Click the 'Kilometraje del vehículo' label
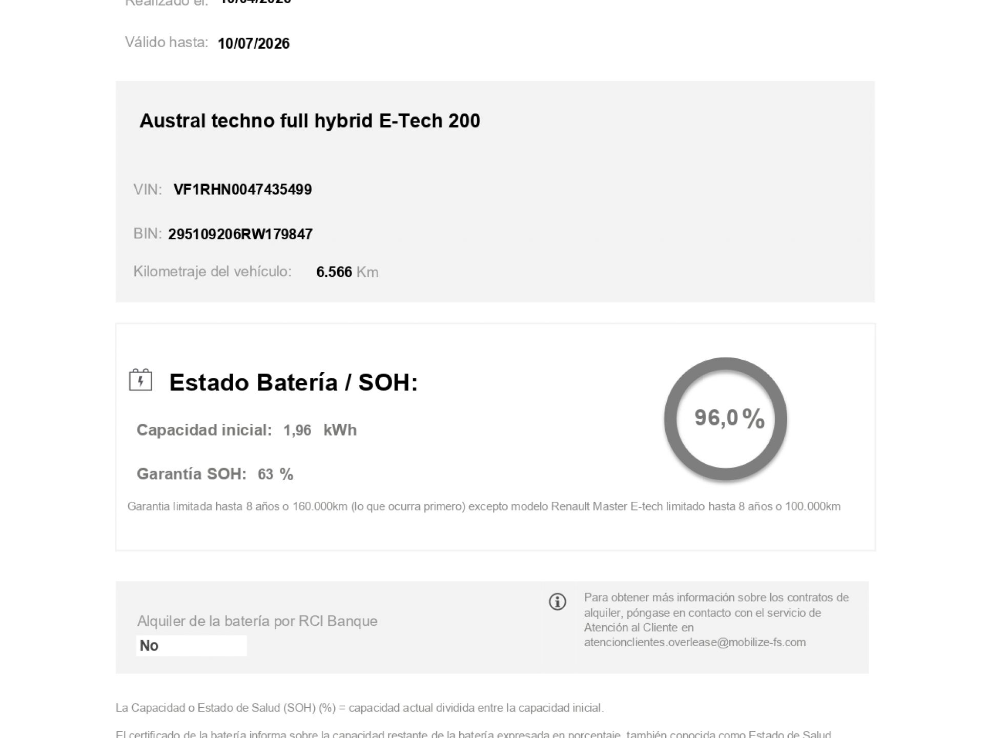The height and width of the screenshot is (738, 984). [x=212, y=272]
